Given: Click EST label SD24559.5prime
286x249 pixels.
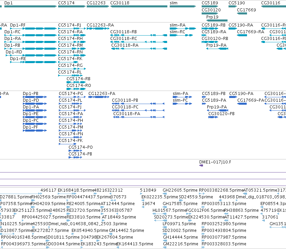Looking at the screenshot, I should pos(196,197).
